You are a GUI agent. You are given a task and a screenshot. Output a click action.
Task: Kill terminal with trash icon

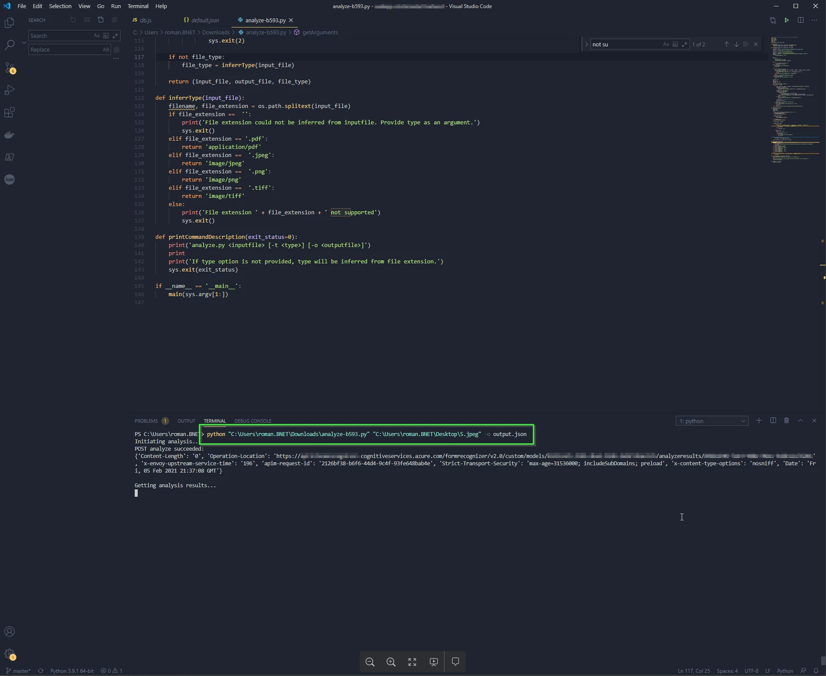786,421
